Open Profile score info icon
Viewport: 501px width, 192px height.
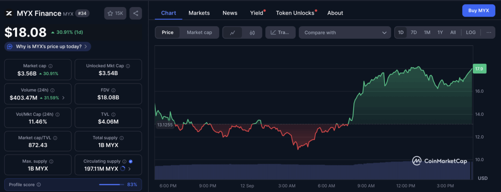click(x=39, y=184)
